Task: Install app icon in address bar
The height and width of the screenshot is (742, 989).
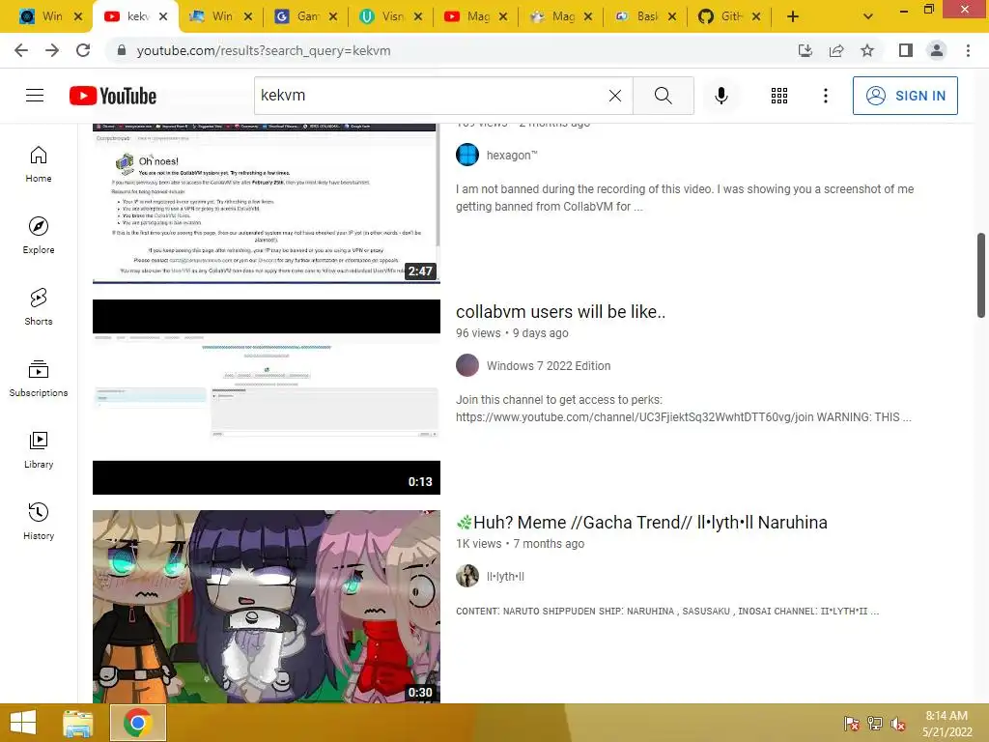Action: 805,50
